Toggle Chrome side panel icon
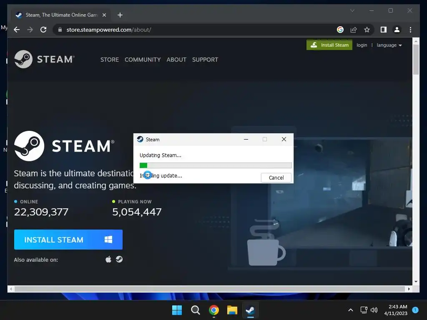Image resolution: width=427 pixels, height=320 pixels. 384,30
